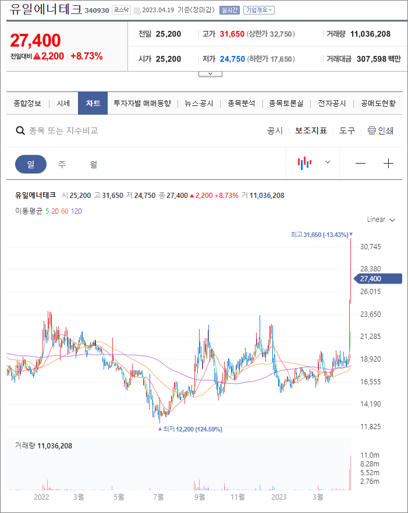This screenshot has height=513, width=408.
Task: Click the calendar icon beside 2023.04.19
Action: (x=137, y=10)
